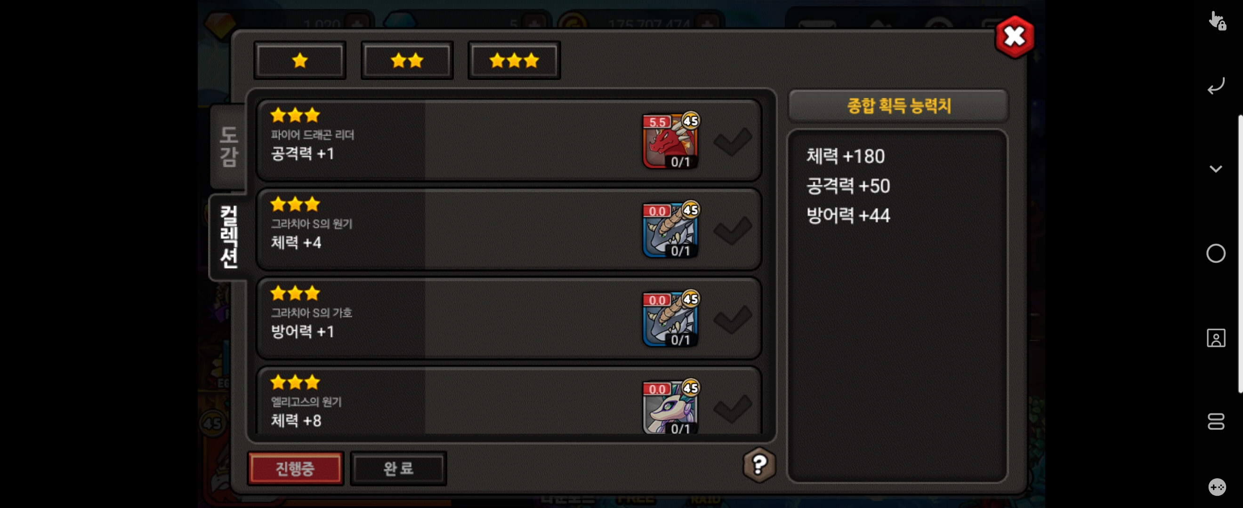Toggle the checkmark for 파이어 드래곤 리더
This screenshot has width=1243, height=508.
point(733,142)
